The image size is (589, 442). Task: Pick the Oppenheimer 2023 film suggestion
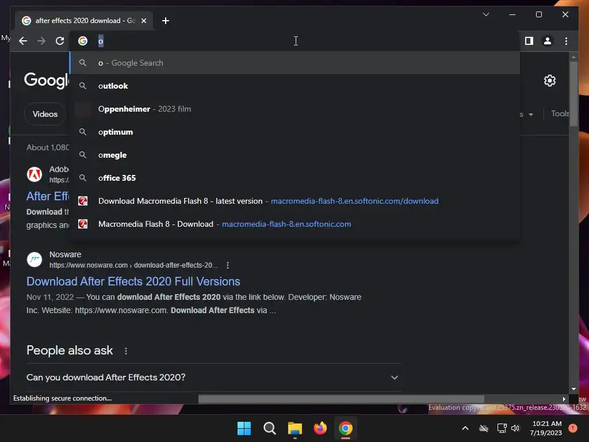(295, 109)
